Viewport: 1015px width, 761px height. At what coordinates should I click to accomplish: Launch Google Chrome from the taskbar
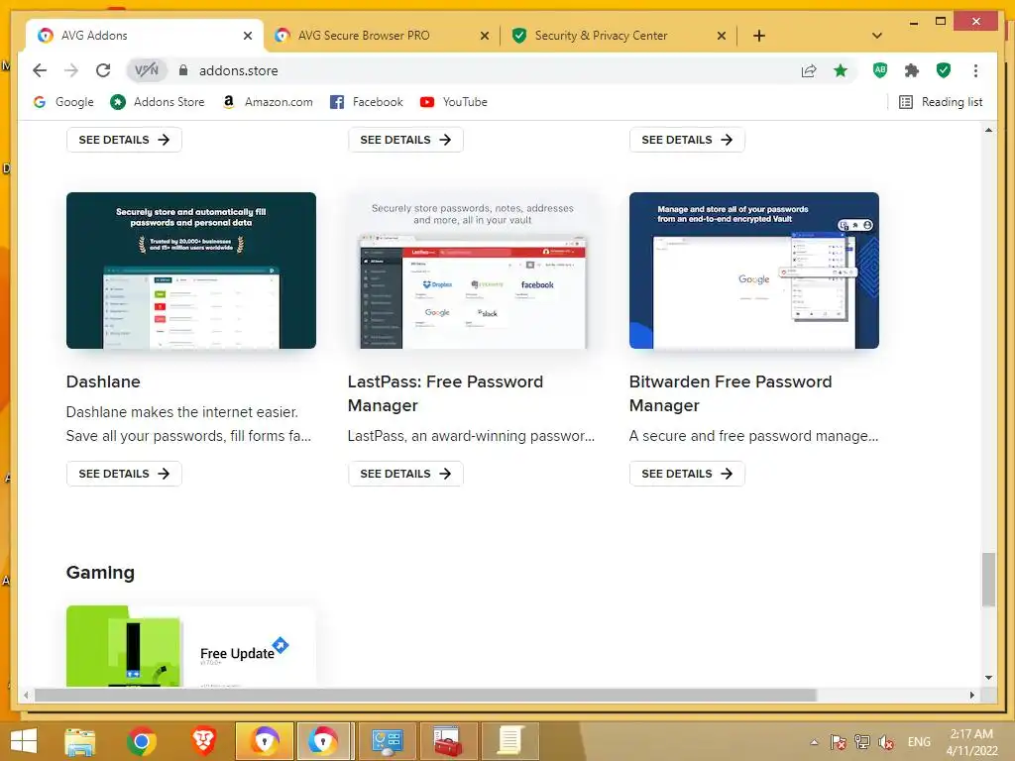pos(142,741)
